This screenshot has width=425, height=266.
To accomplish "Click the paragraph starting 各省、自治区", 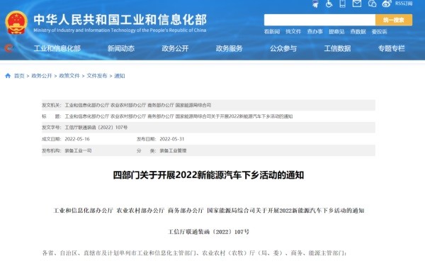I will tap(194, 253).
